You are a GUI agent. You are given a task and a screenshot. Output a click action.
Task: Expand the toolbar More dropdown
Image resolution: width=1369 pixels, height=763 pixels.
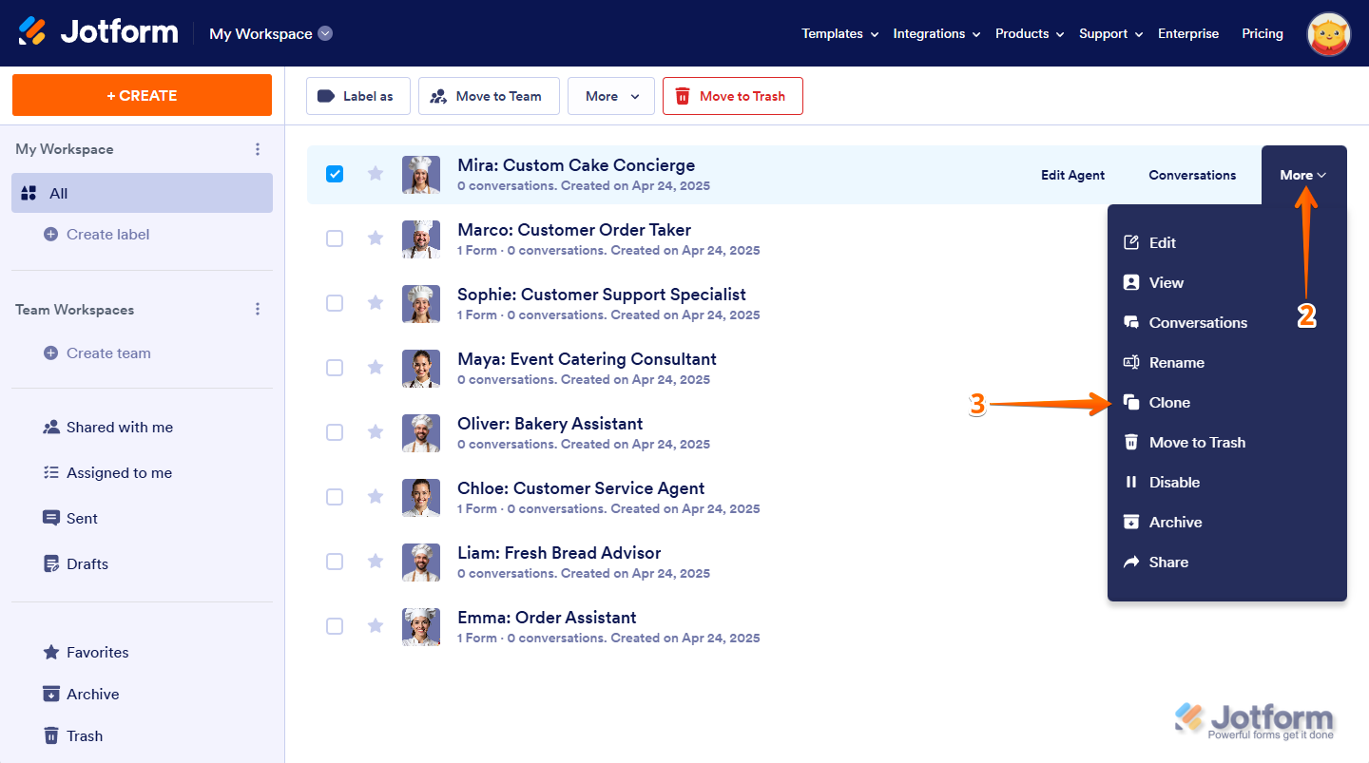(x=611, y=96)
